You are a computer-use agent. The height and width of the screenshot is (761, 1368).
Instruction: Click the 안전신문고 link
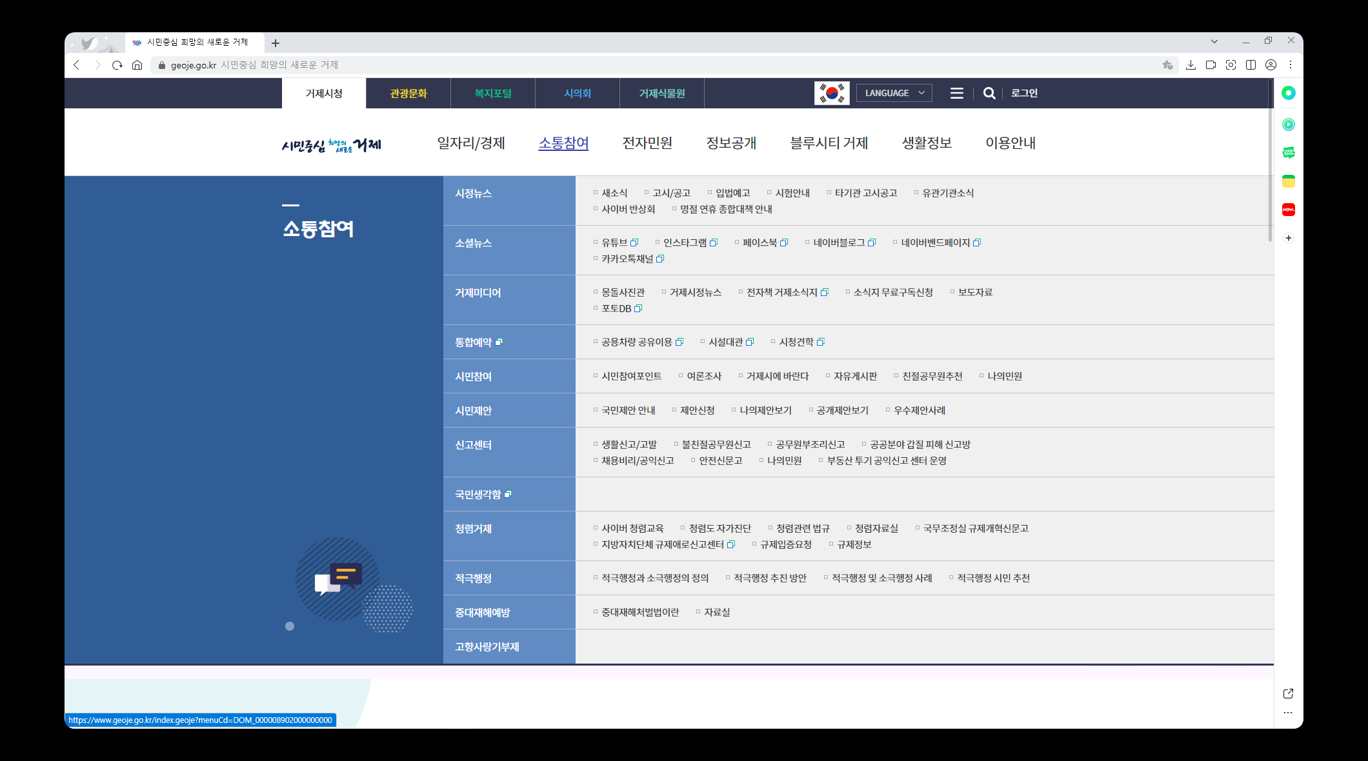[x=721, y=460]
